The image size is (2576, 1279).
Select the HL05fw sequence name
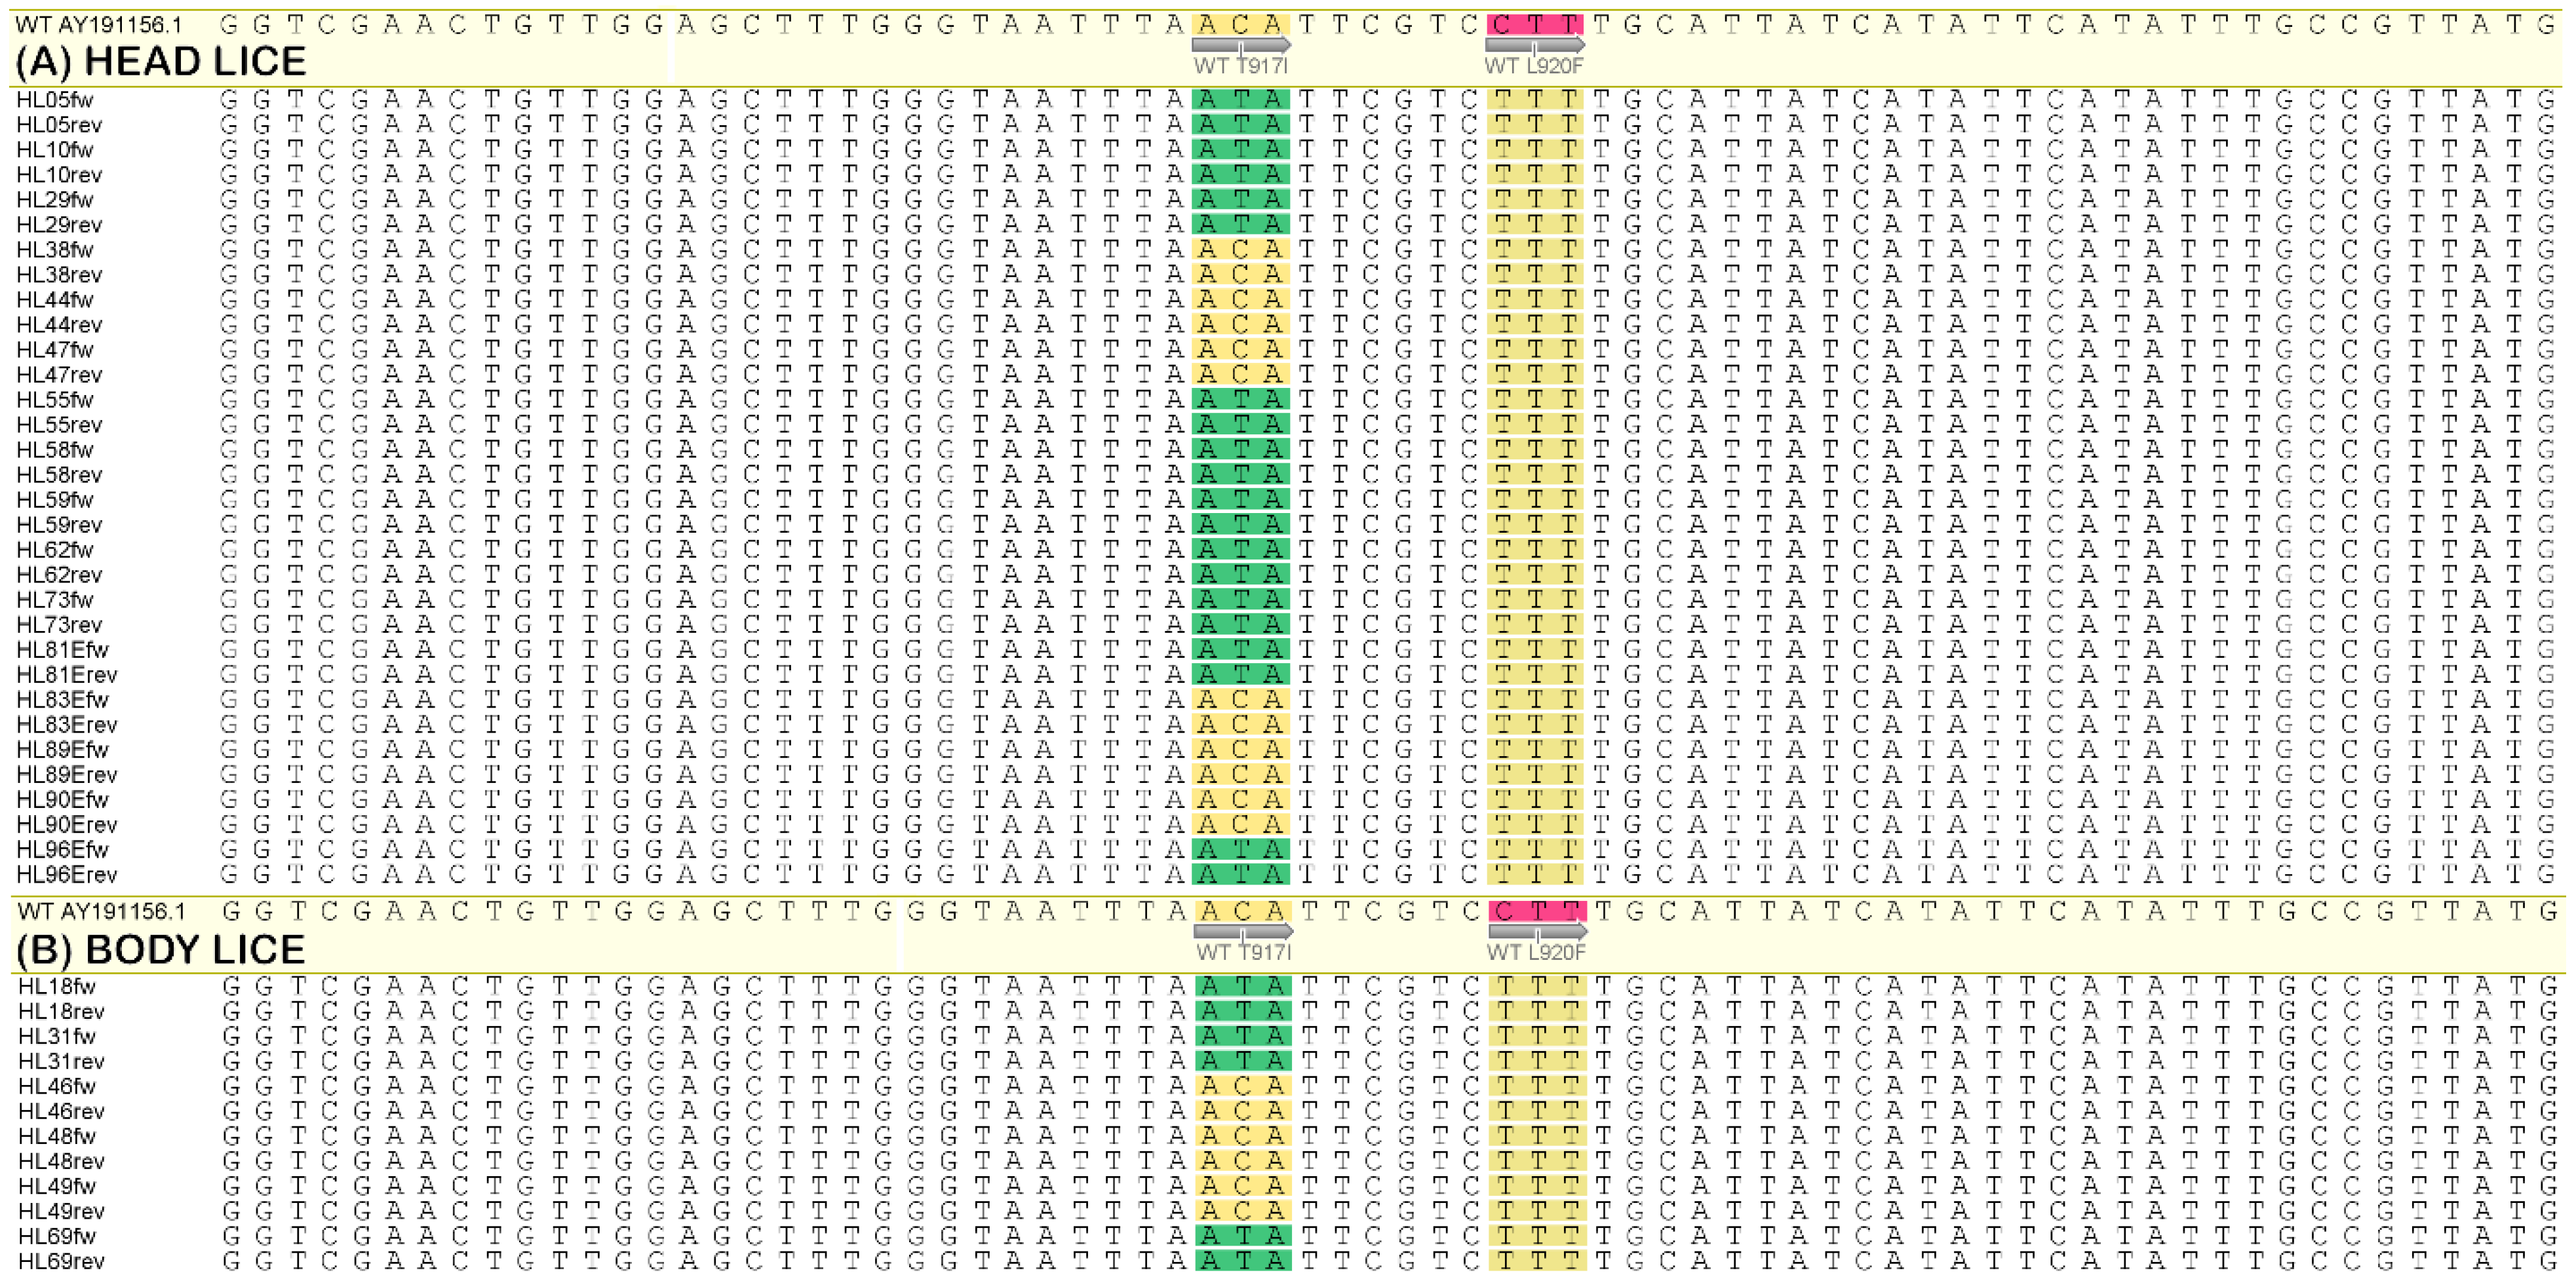point(54,100)
